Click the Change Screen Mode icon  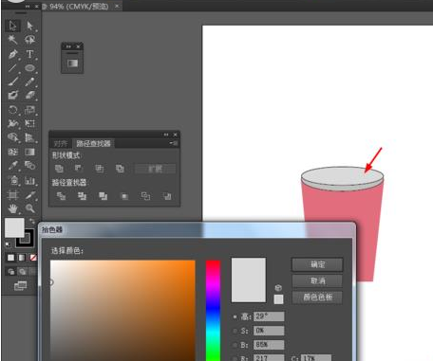[x=20, y=286]
